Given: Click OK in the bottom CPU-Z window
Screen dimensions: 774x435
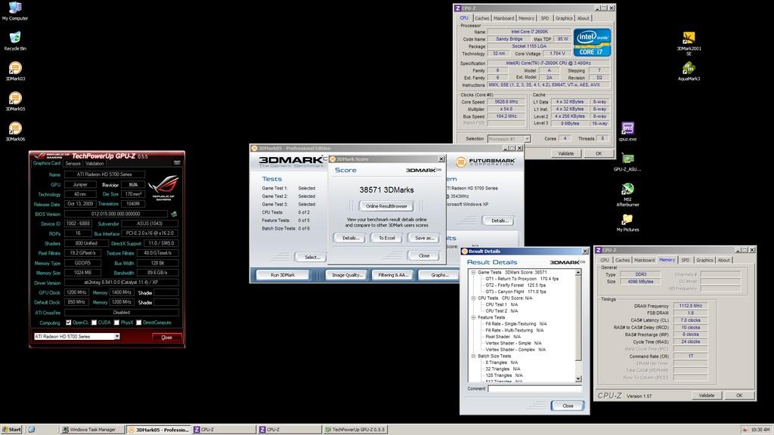Looking at the screenshot, I should [x=739, y=395].
